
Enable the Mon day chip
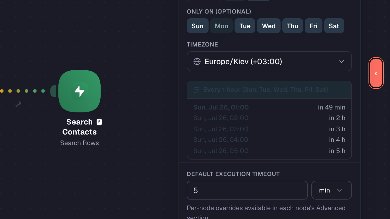[x=222, y=26]
